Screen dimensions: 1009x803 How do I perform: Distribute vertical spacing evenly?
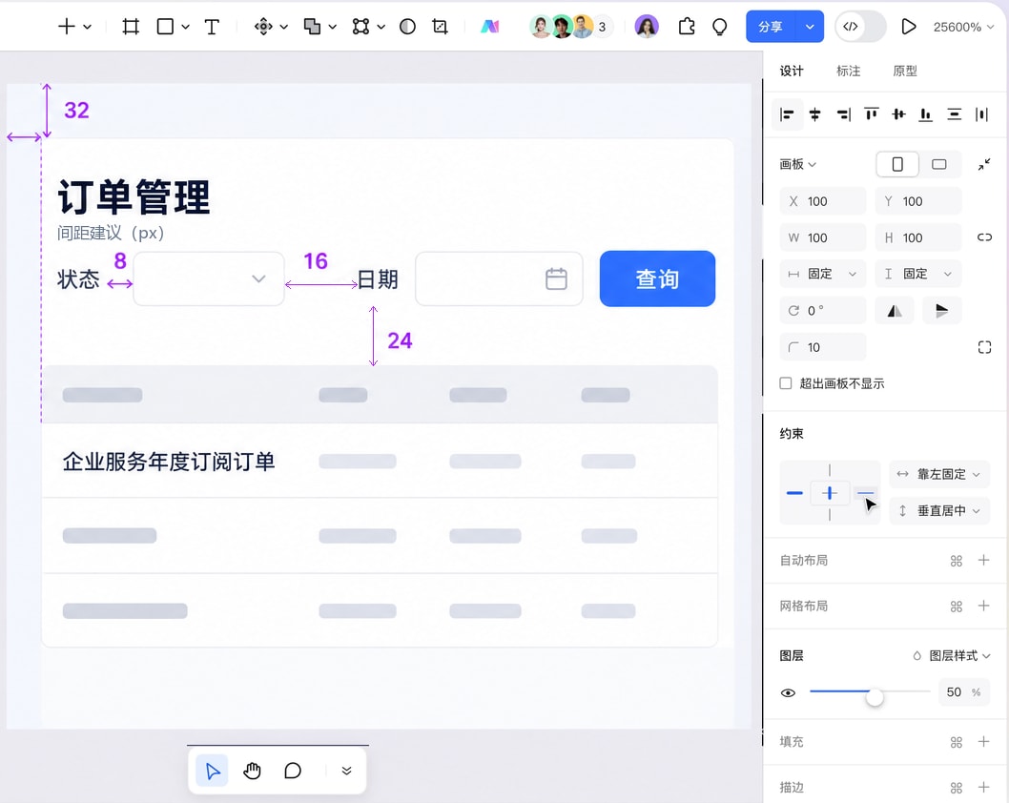click(954, 114)
